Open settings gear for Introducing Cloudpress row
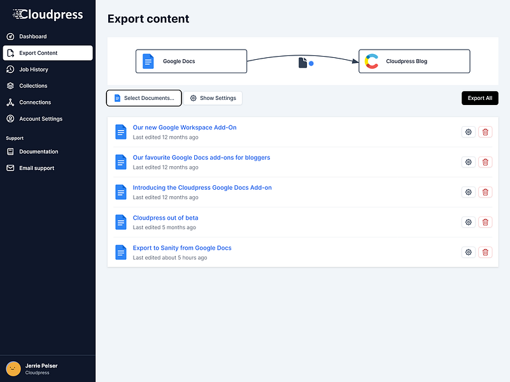The height and width of the screenshot is (382, 510). pyautogui.click(x=469, y=192)
